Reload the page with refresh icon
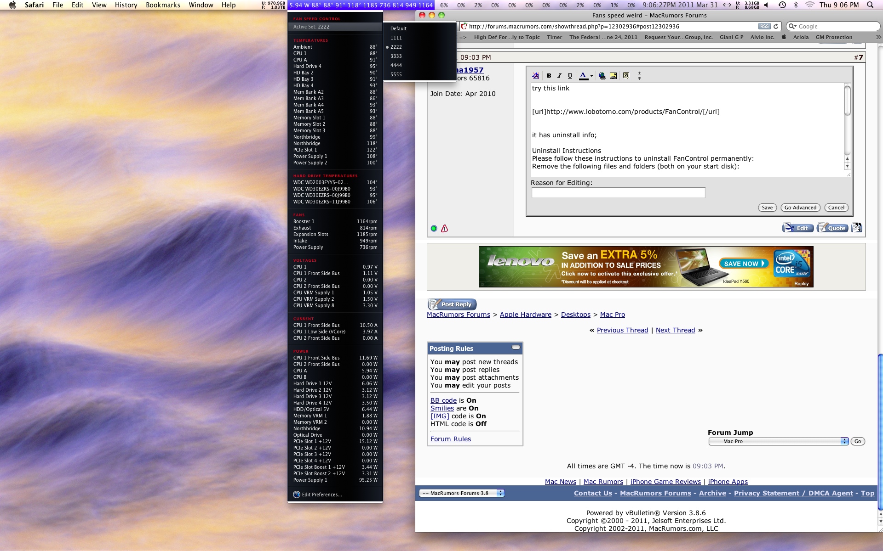The width and height of the screenshot is (883, 551). (x=775, y=26)
